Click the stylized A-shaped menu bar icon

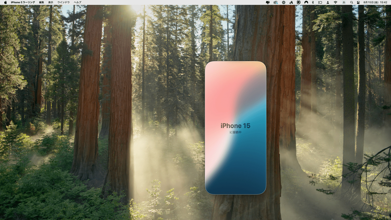click(291, 2)
